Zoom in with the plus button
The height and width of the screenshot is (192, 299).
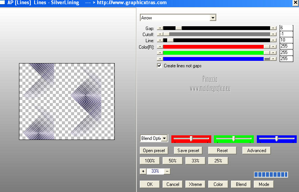(x=143, y=171)
